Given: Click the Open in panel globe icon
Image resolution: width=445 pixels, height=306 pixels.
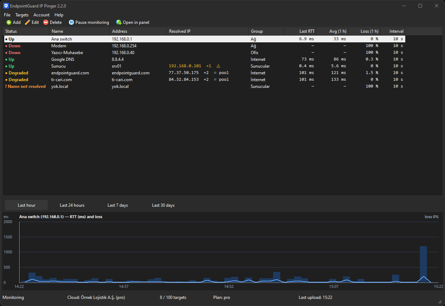Looking at the screenshot, I should [119, 22].
